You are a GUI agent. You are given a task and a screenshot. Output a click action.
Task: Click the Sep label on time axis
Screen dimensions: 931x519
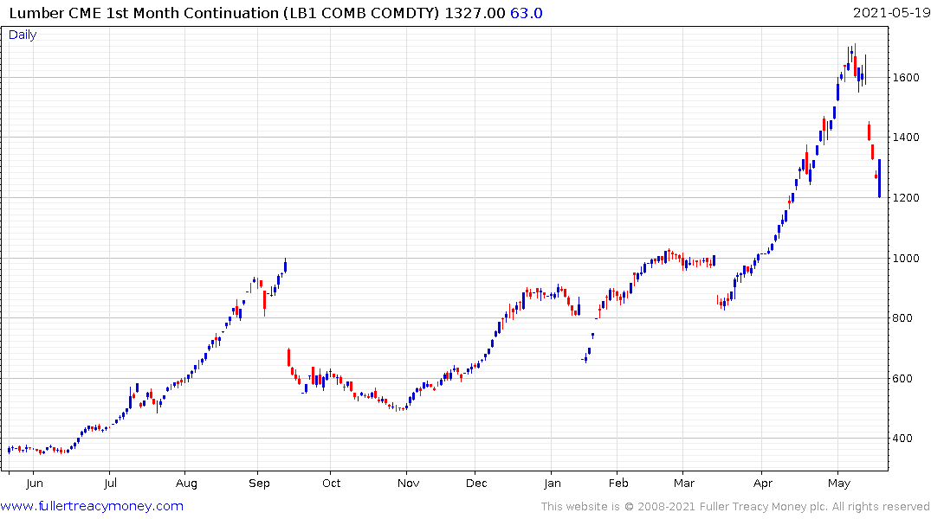(259, 484)
